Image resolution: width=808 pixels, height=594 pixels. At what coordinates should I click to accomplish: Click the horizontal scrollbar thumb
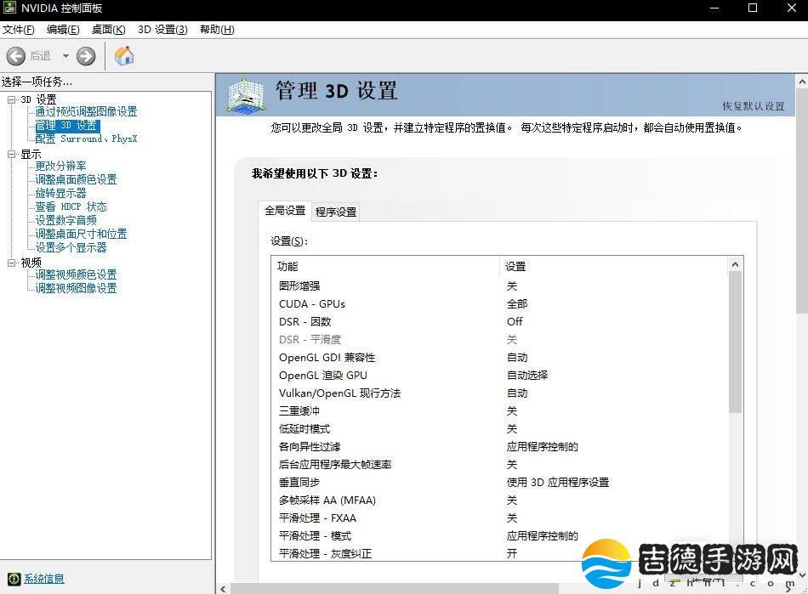pos(394,589)
